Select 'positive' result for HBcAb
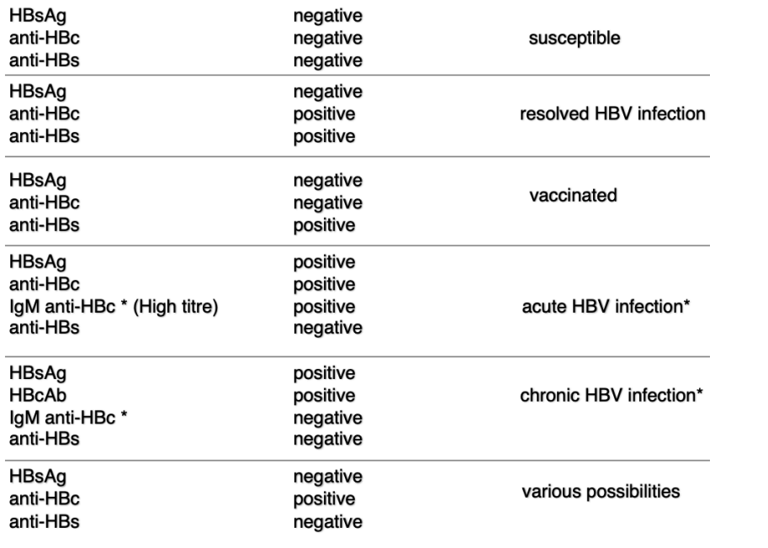Viewport: 768px width, 548px height. (x=324, y=395)
